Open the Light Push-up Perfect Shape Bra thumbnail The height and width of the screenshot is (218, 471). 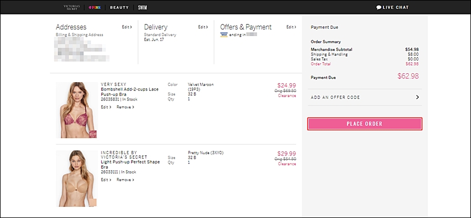(77, 178)
